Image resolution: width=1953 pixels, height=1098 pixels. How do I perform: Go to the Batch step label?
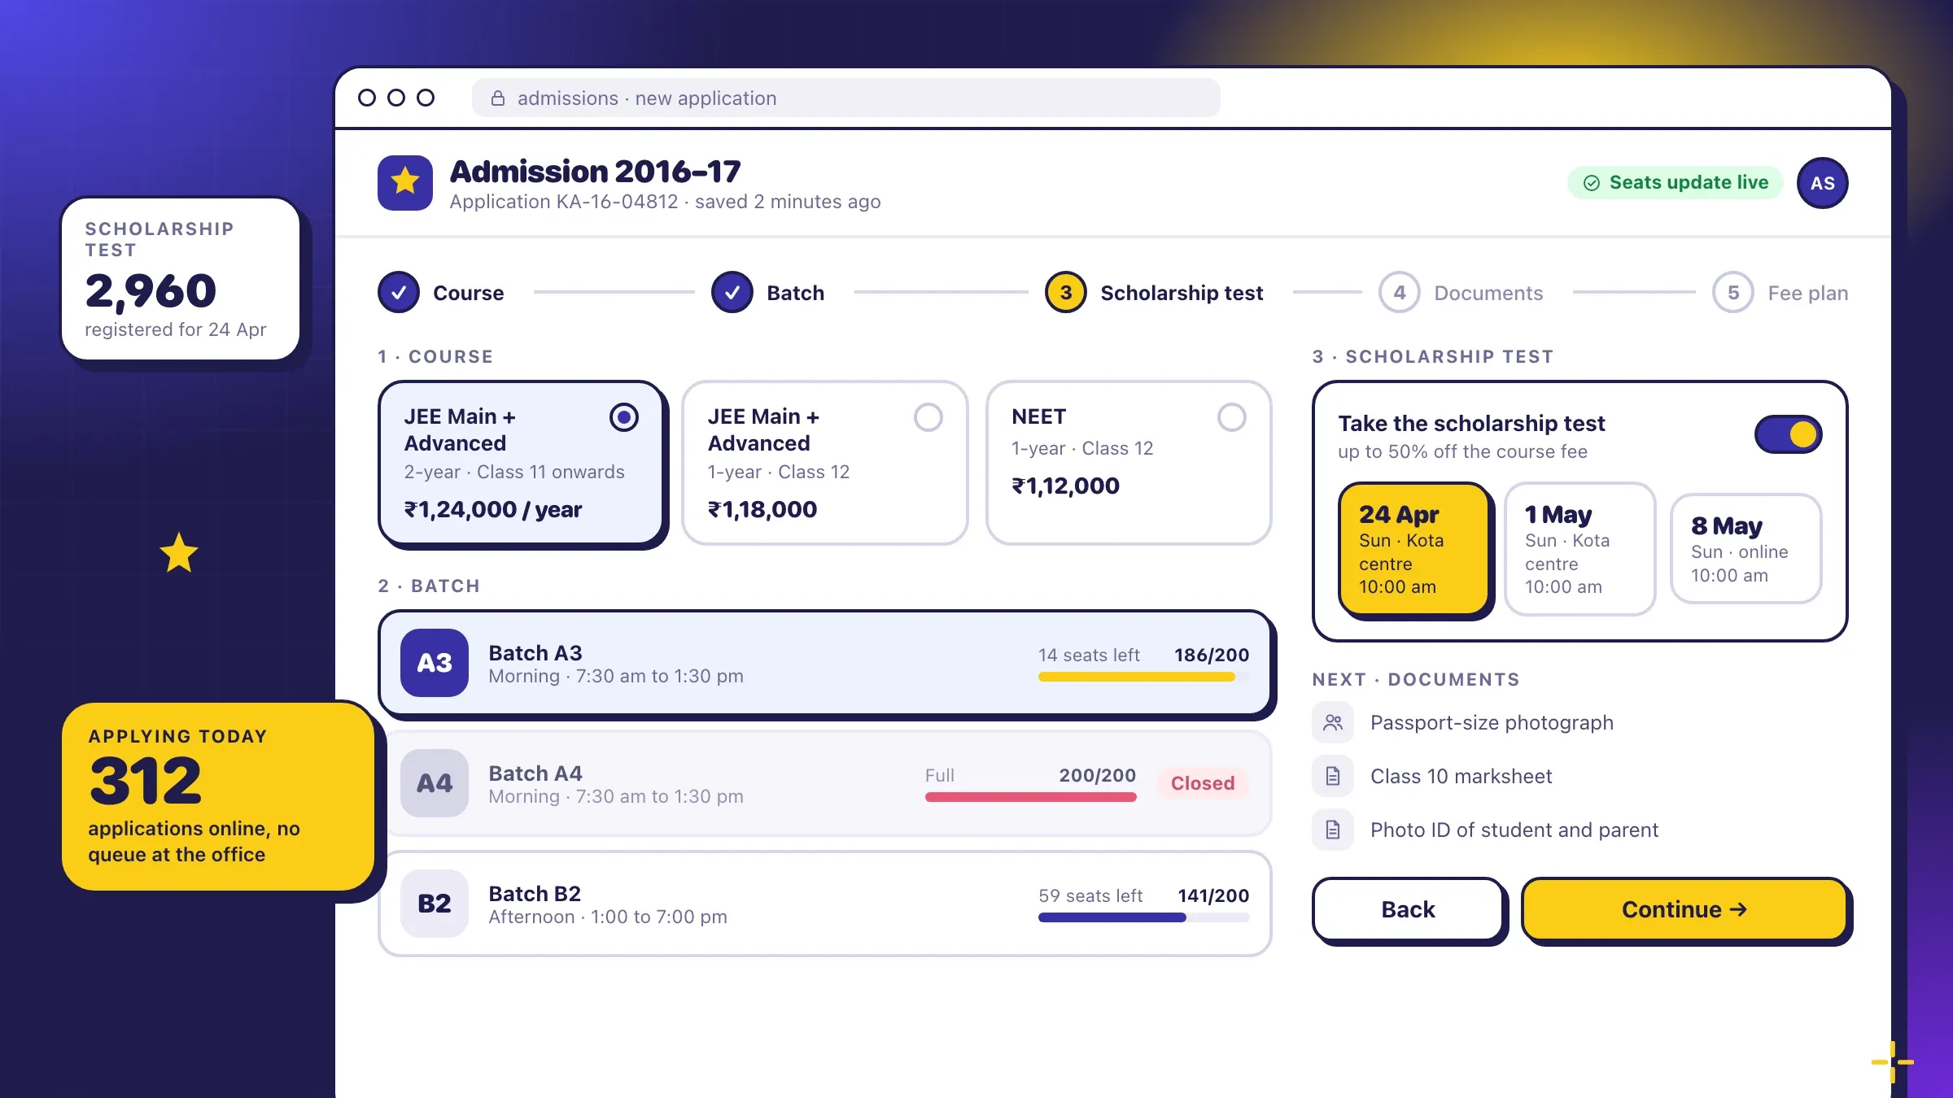[795, 293]
